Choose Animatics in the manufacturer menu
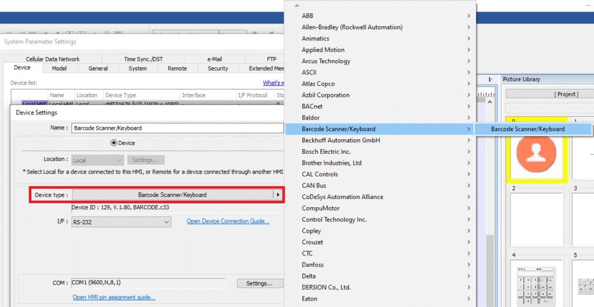 click(x=380, y=38)
